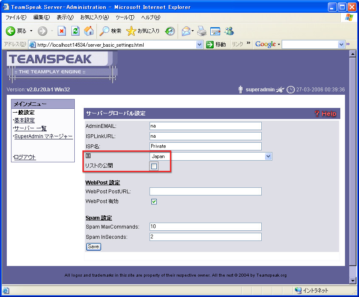Viewport: 359px width, 297px height.
Task: Click the ログアウト logout link
Action: coord(25,157)
